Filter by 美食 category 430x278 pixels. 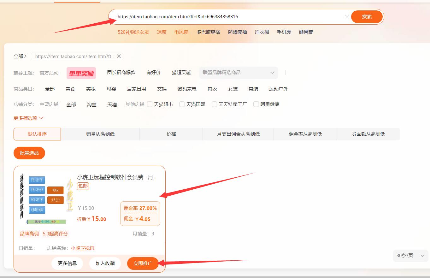pyautogui.click(x=70, y=89)
